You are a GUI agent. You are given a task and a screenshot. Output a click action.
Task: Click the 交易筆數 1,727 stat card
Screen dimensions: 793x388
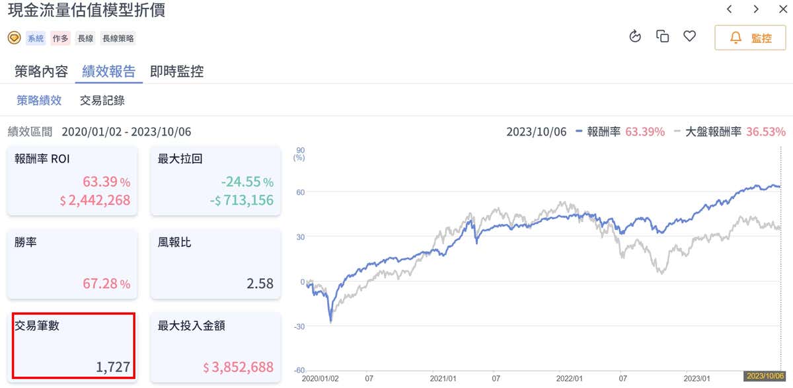coord(73,346)
